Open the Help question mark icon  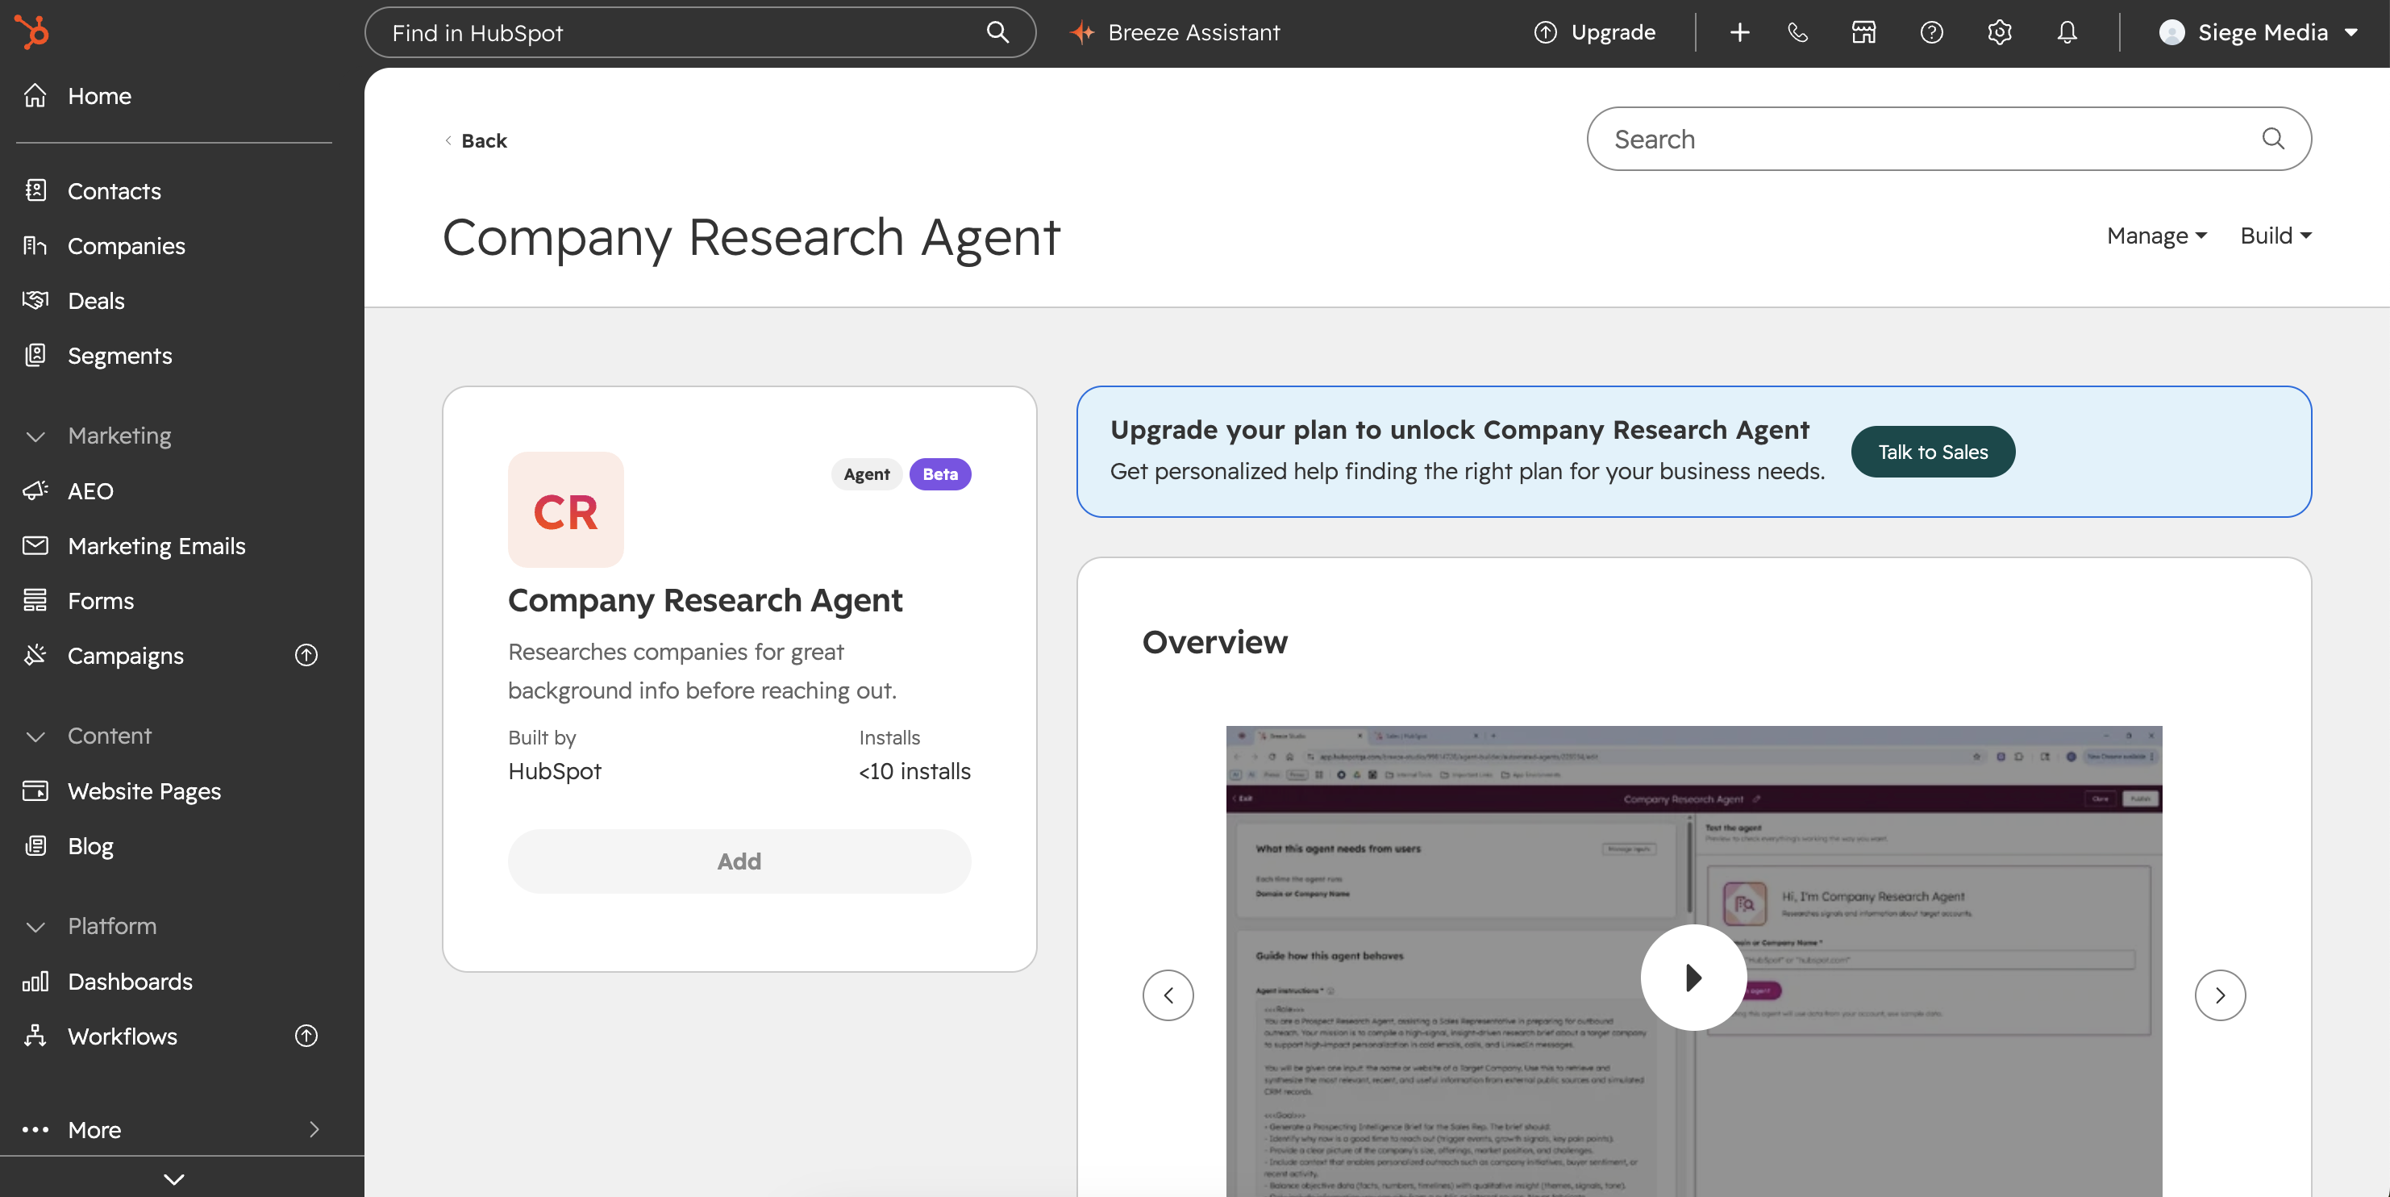click(1932, 32)
